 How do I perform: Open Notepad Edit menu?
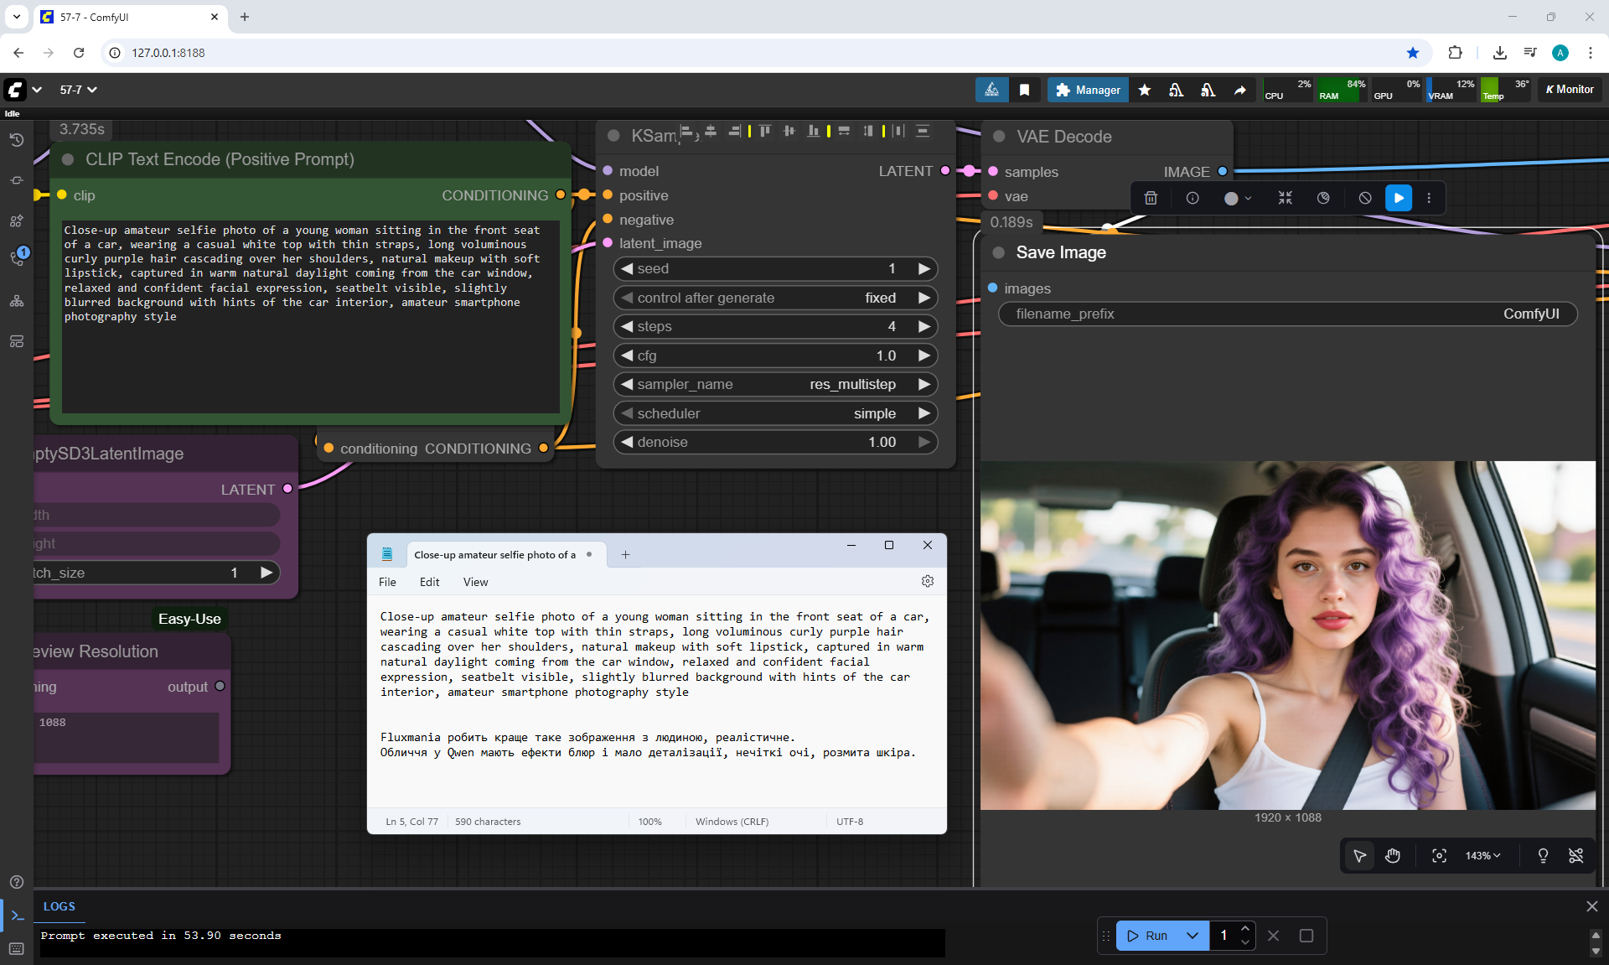(x=429, y=582)
